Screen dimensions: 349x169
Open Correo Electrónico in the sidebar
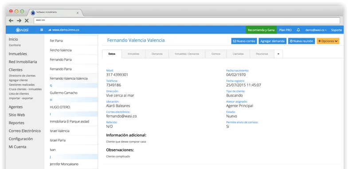point(25,131)
